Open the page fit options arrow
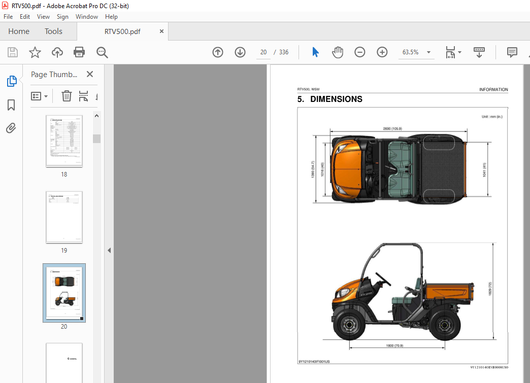This screenshot has height=383, width=530. tap(459, 52)
